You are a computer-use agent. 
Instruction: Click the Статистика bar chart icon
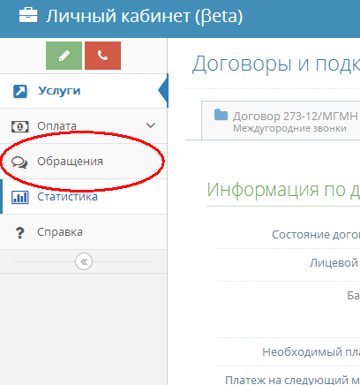[x=20, y=197]
